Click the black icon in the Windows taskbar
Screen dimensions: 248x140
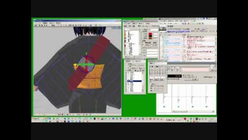point(95,119)
